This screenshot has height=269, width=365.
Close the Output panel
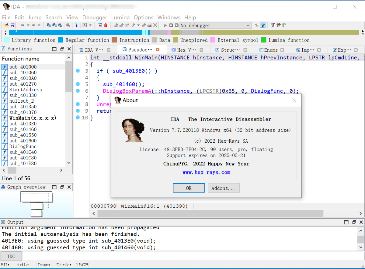360,222
